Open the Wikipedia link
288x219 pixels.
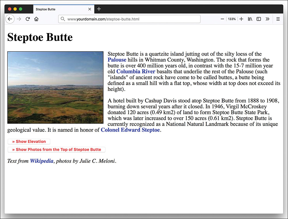coord(41,161)
